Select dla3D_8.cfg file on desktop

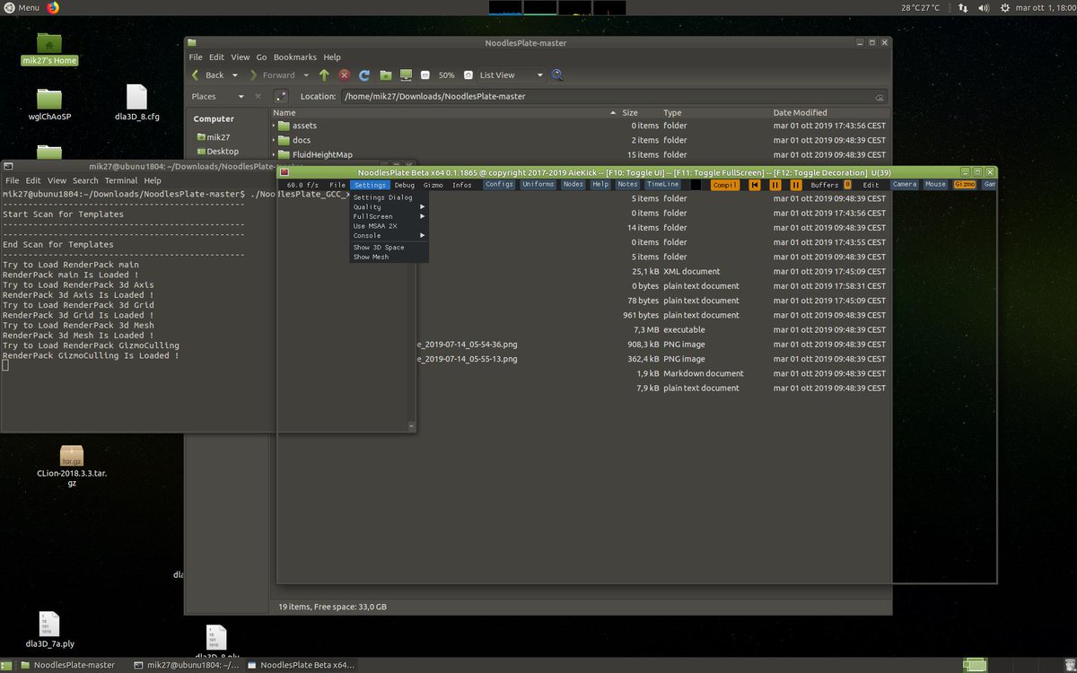coord(137,103)
